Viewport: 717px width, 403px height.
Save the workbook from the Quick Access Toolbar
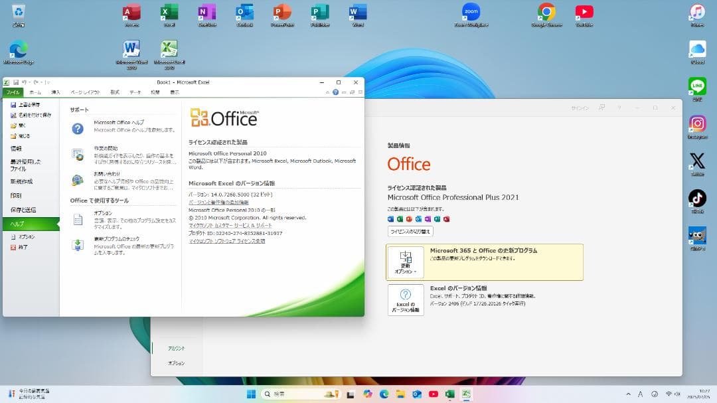pyautogui.click(x=16, y=82)
